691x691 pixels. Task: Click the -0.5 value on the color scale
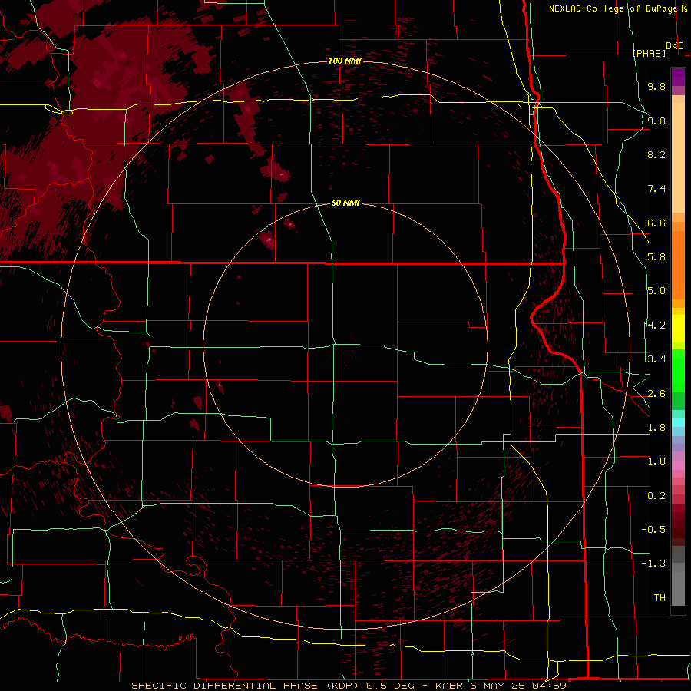pos(653,530)
